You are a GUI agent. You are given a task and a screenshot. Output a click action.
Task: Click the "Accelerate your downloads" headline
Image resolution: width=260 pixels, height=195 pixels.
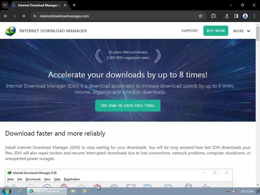[x=128, y=75]
